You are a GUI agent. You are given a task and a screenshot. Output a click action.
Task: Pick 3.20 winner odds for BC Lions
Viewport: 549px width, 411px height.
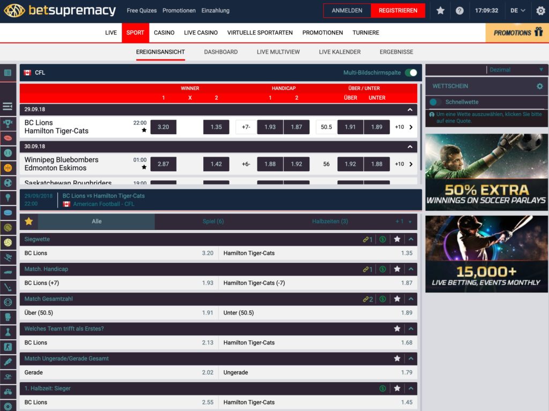163,127
